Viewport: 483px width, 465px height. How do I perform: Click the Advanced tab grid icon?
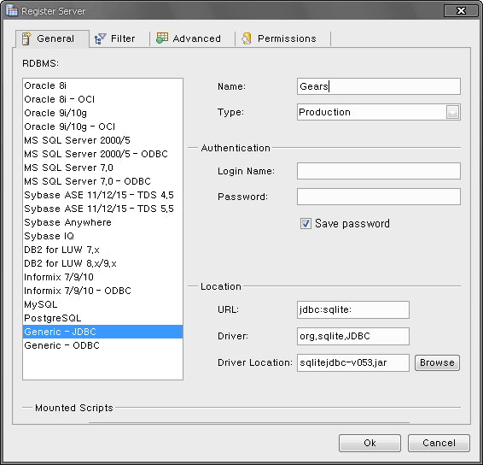162,38
